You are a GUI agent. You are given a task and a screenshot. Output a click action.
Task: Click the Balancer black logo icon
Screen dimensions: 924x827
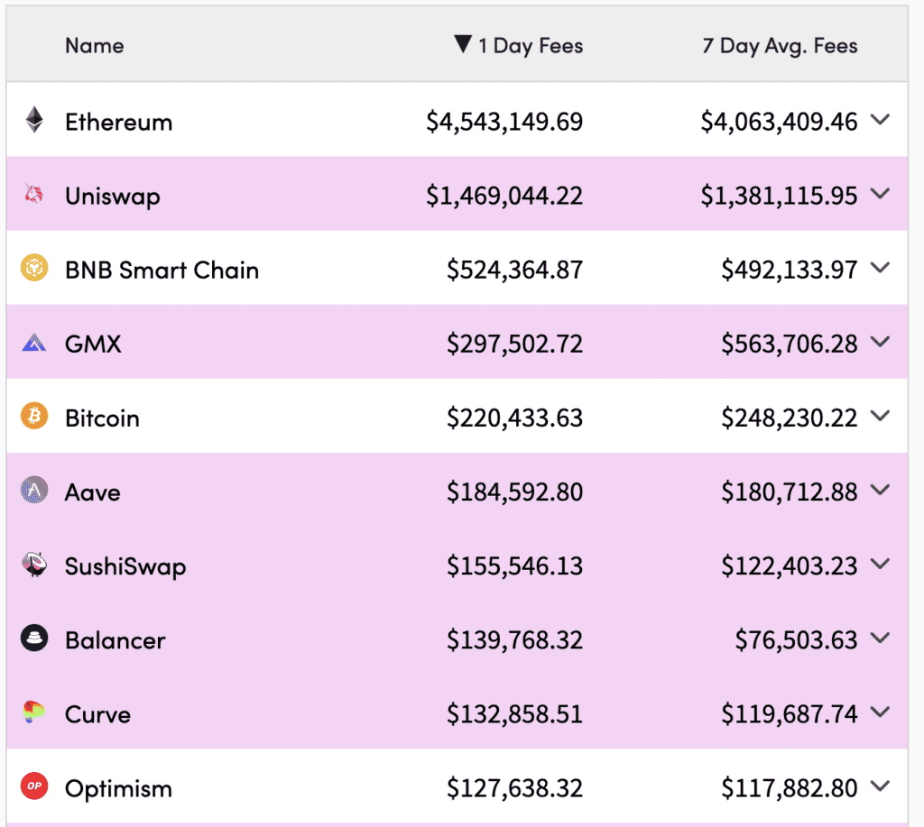[34, 639]
